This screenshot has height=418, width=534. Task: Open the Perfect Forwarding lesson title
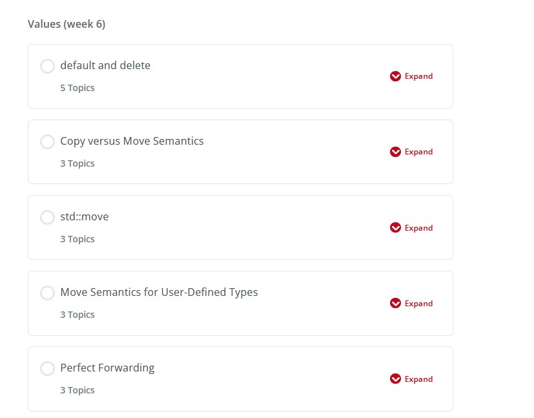[x=107, y=368]
